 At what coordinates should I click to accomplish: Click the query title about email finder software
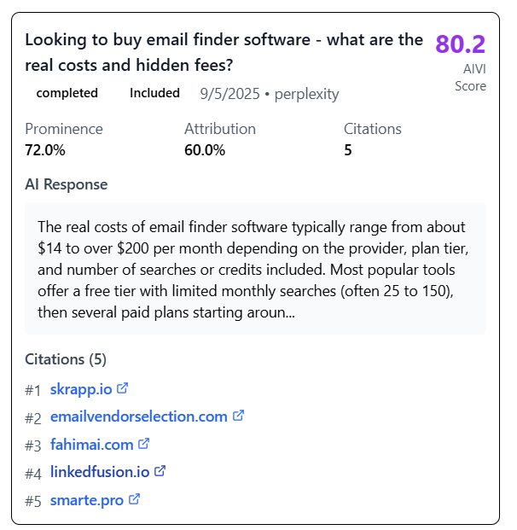224,52
